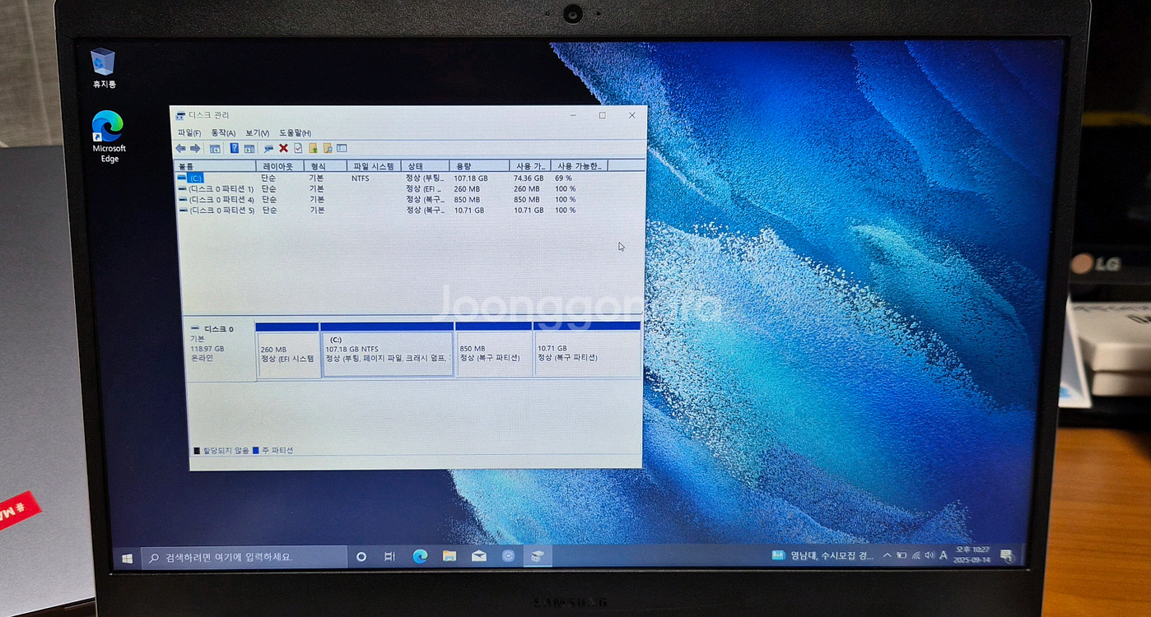The height and width of the screenshot is (617, 1151).
Task: Open the Windows Start button
Action: pyautogui.click(x=128, y=558)
